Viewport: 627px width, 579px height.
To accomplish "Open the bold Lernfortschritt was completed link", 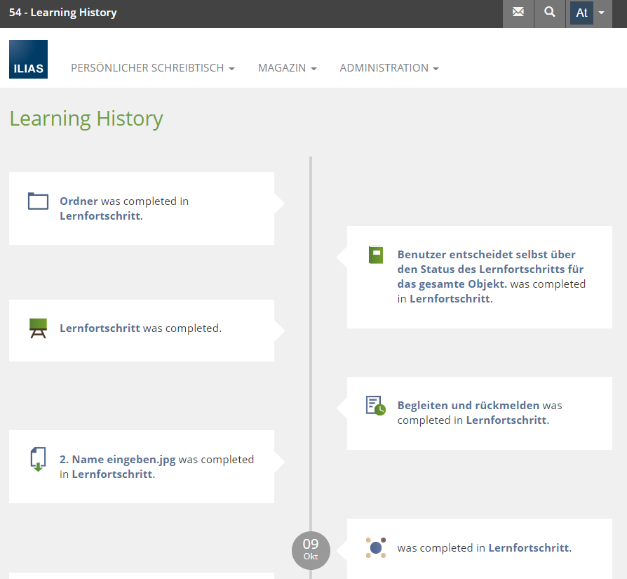I will coord(100,328).
